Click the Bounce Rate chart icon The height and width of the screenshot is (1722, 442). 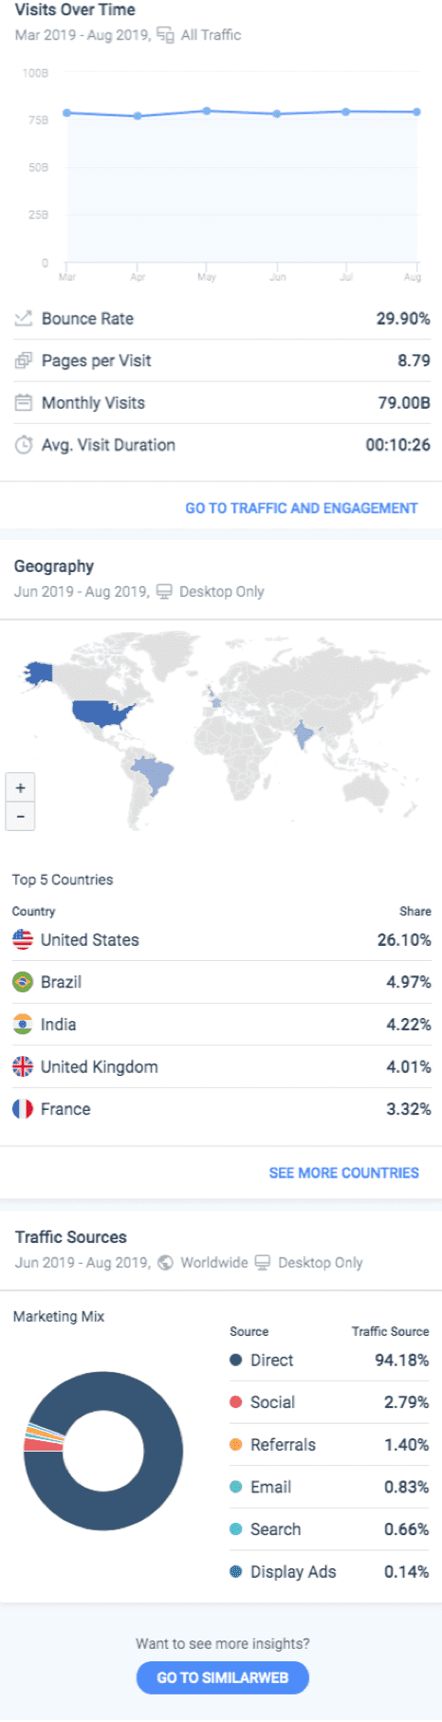[x=23, y=319]
